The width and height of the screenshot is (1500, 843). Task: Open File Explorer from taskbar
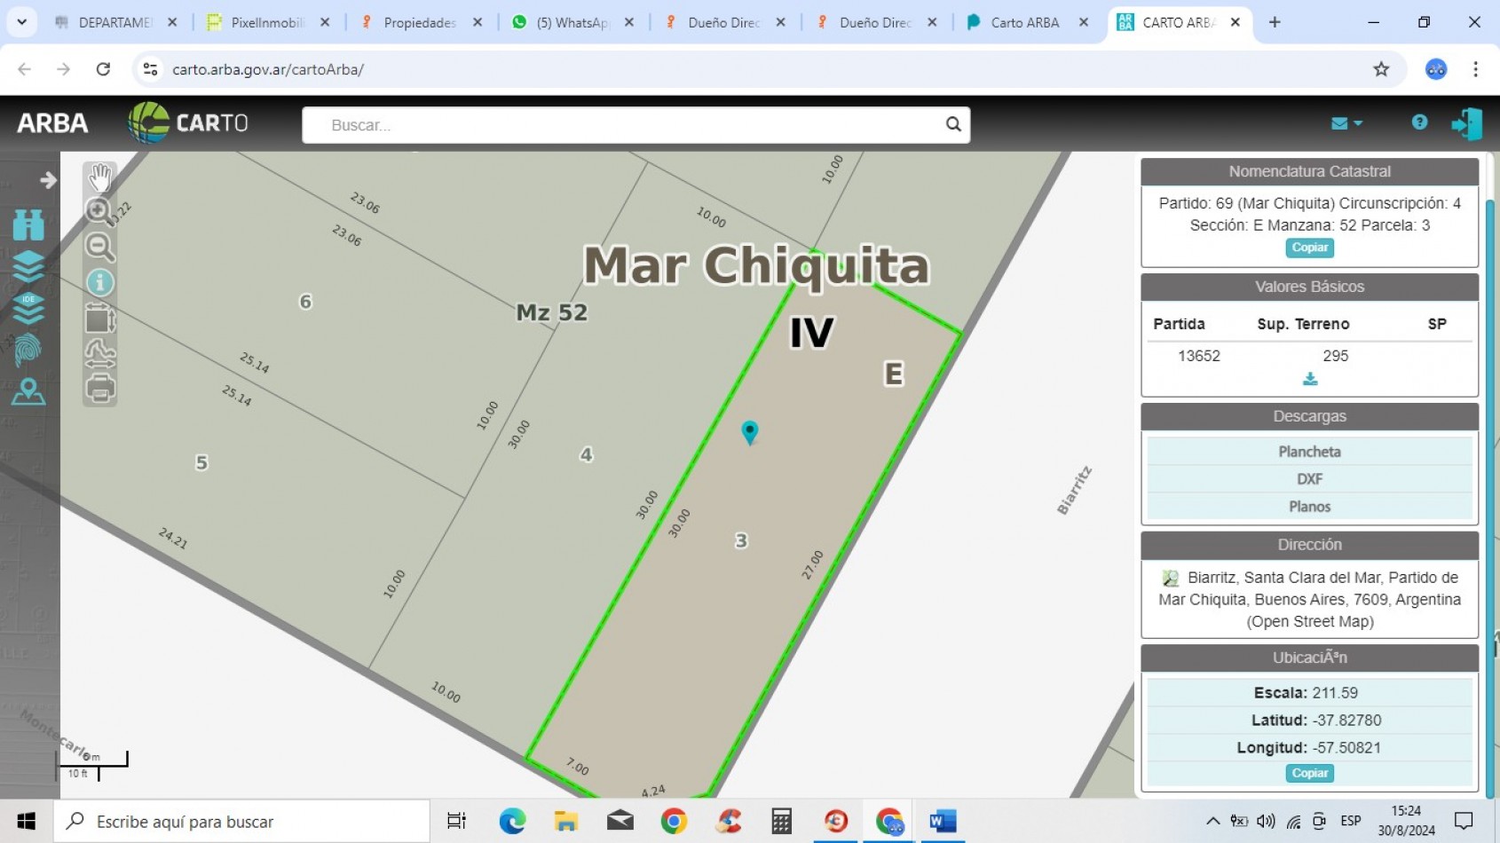(x=566, y=821)
